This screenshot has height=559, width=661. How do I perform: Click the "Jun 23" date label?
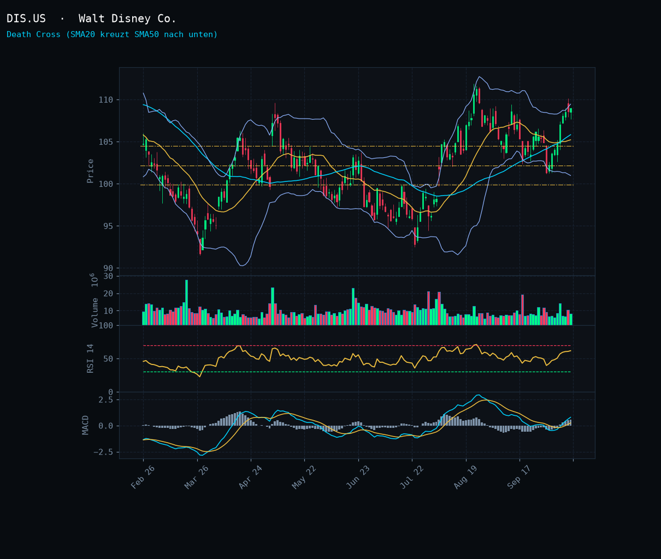358,477
